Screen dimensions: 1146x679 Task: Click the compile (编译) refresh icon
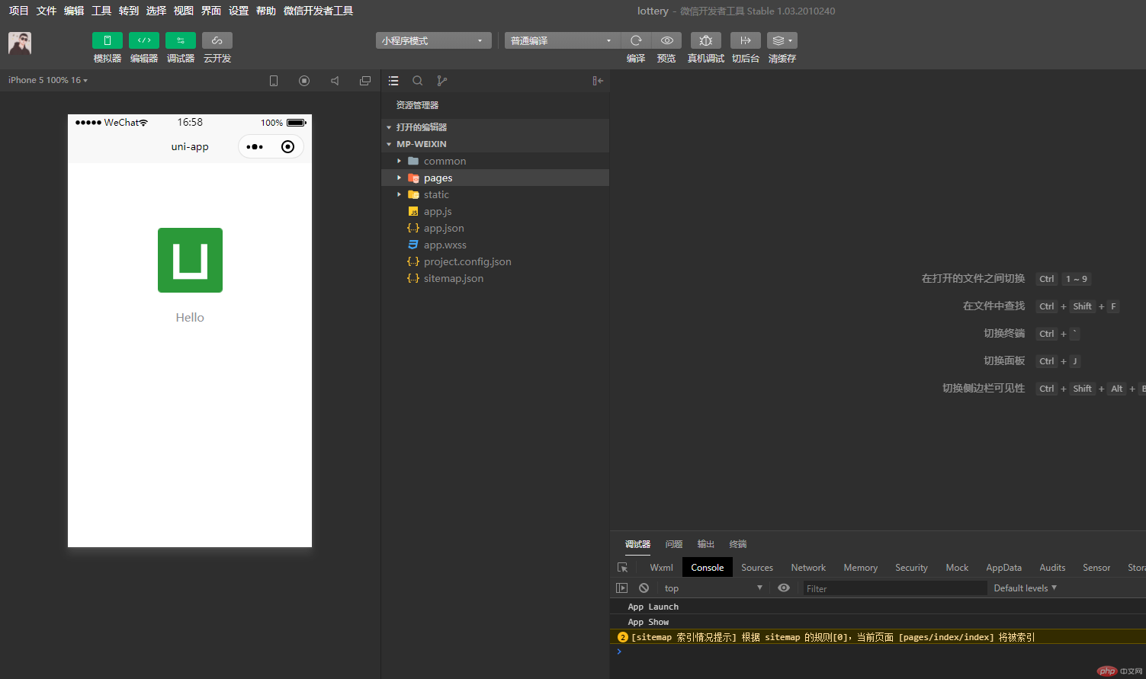[x=636, y=40]
